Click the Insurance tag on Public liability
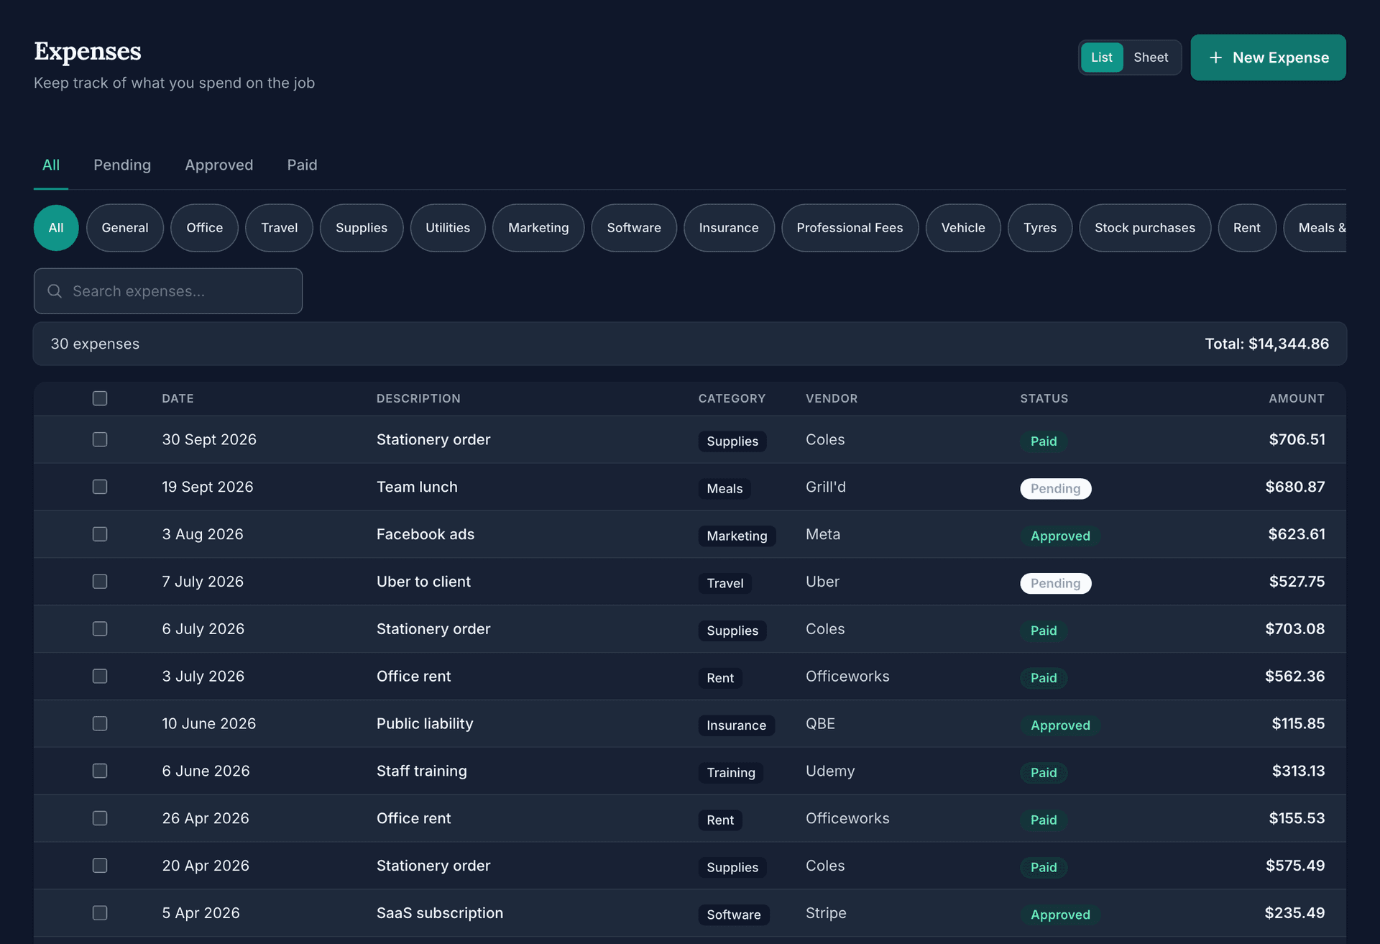The image size is (1380, 944). point(736,725)
